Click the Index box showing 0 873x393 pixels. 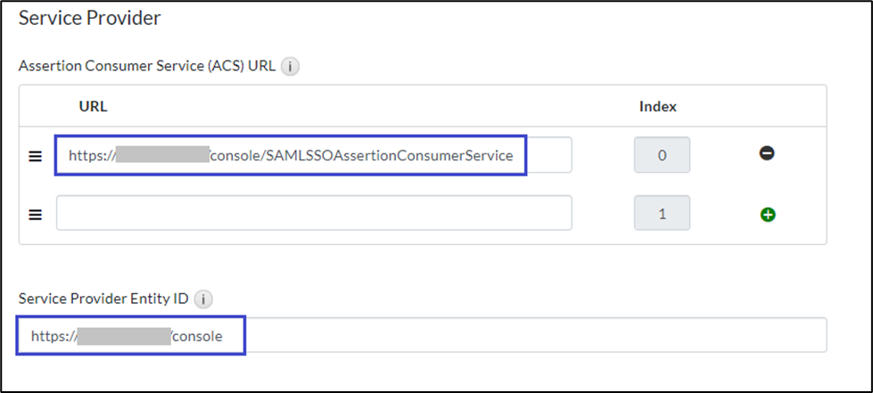[x=662, y=155]
